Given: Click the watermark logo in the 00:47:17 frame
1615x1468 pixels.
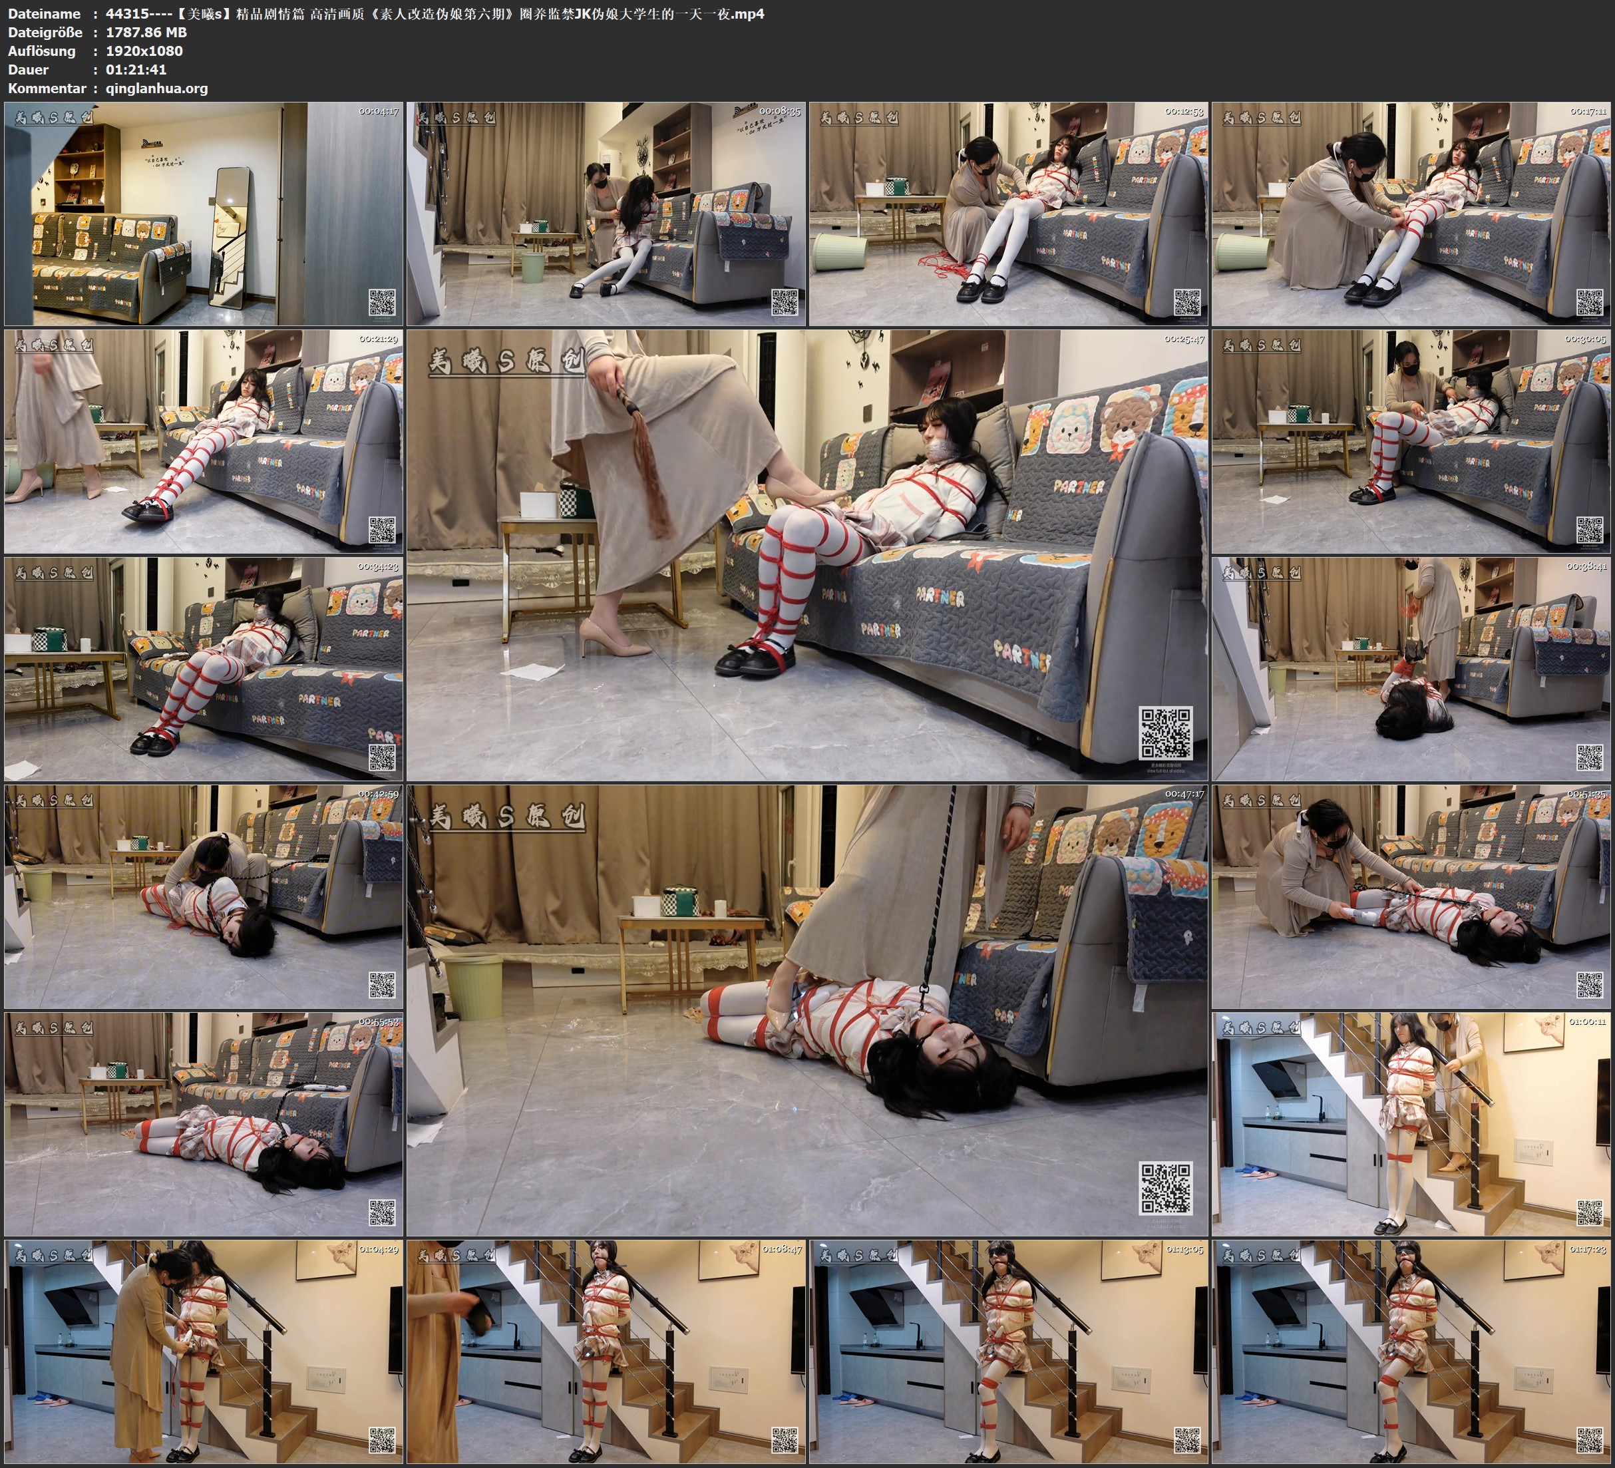Looking at the screenshot, I should (506, 817).
